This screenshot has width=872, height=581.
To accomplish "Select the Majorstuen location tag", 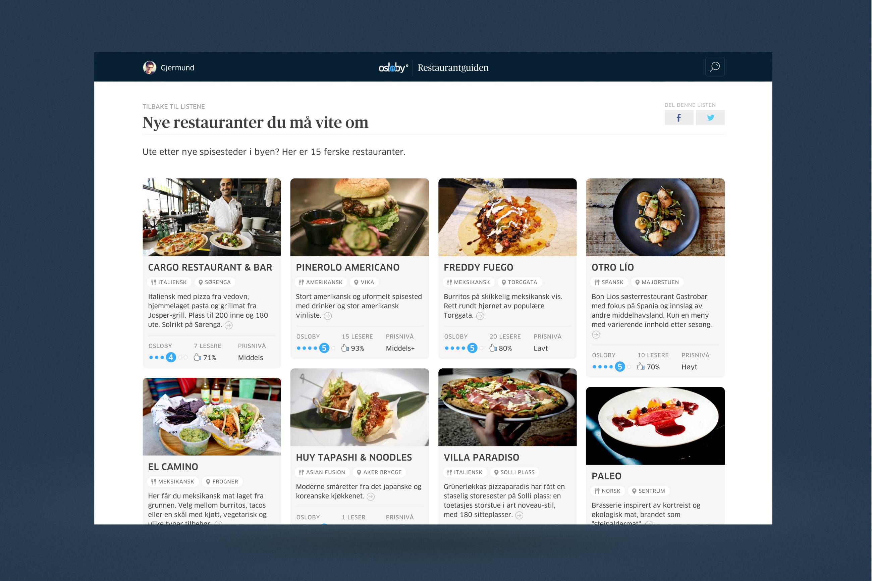I will pos(657,282).
